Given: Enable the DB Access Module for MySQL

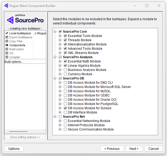Looking at the screenshot, I should point(65,91).
